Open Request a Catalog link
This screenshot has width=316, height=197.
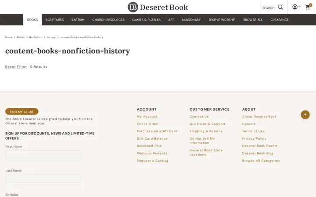[153, 161]
